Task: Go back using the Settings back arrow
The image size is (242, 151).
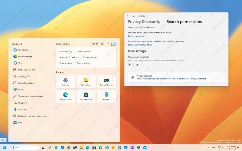Action: click(x=128, y=16)
